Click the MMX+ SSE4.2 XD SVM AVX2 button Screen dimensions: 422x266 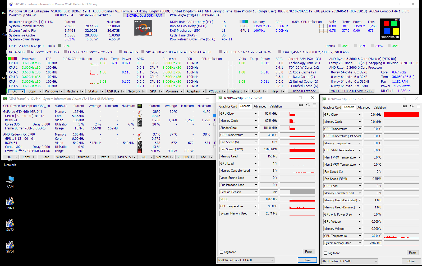(351, 91)
